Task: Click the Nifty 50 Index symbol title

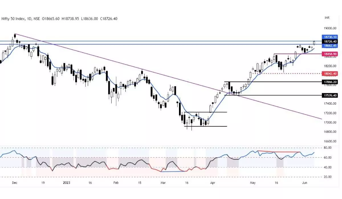Action: (13, 18)
